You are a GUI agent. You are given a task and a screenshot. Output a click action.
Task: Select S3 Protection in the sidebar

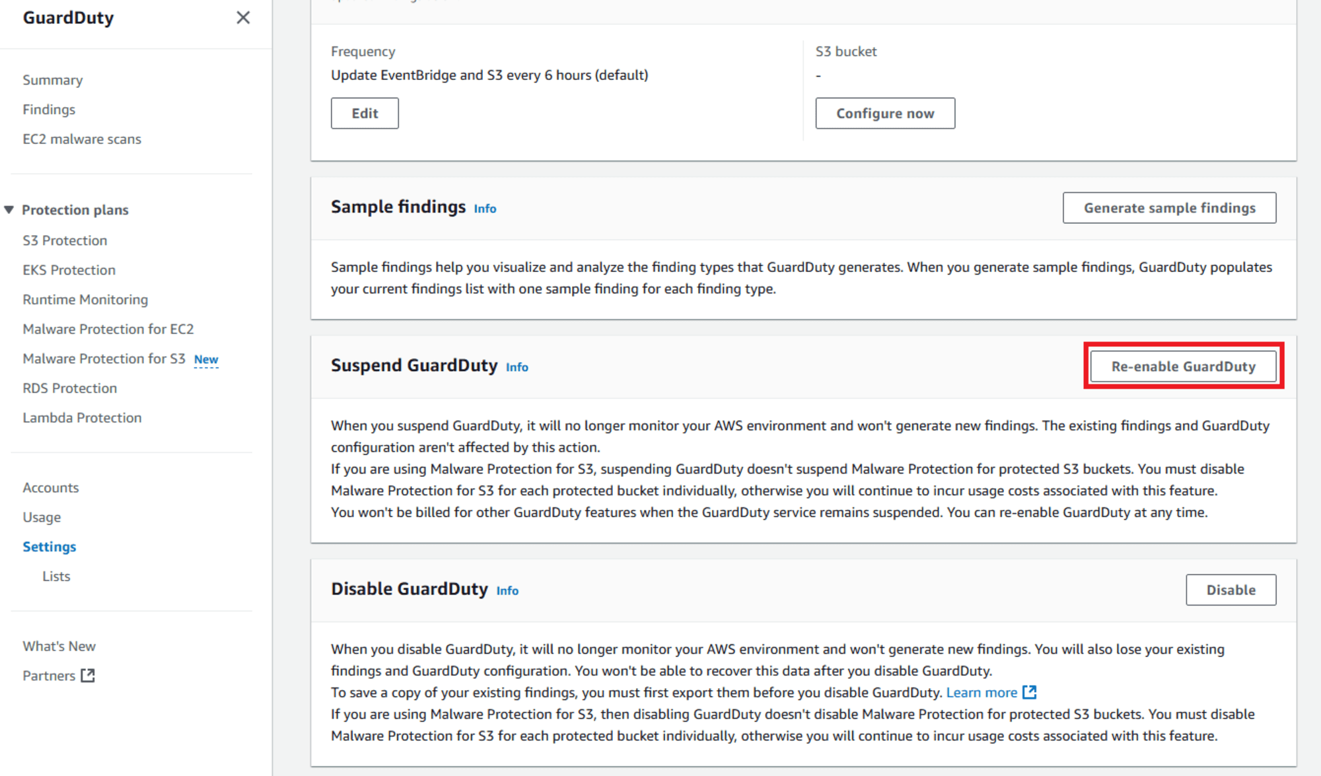point(65,240)
